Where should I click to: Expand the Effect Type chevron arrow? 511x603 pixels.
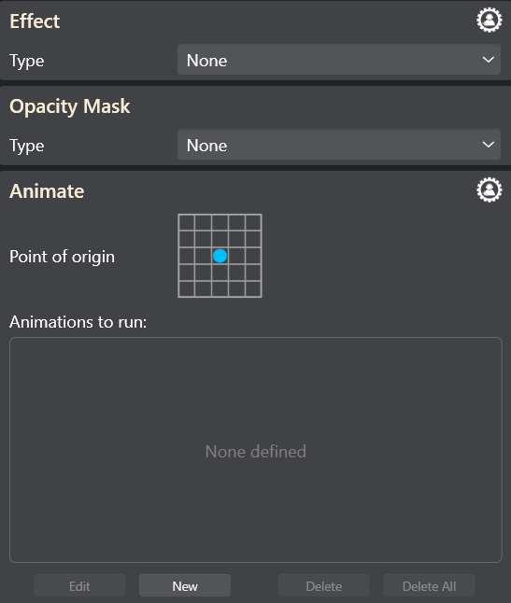pyautogui.click(x=489, y=60)
